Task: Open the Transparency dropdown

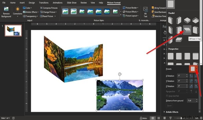Action: [30, 16]
